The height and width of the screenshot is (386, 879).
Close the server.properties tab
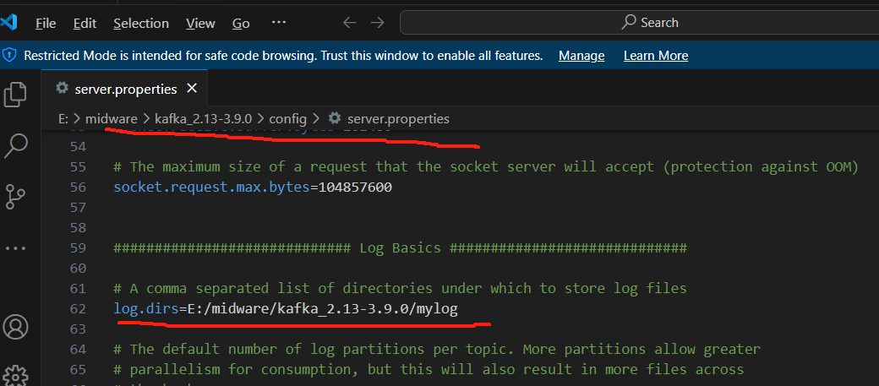point(192,89)
